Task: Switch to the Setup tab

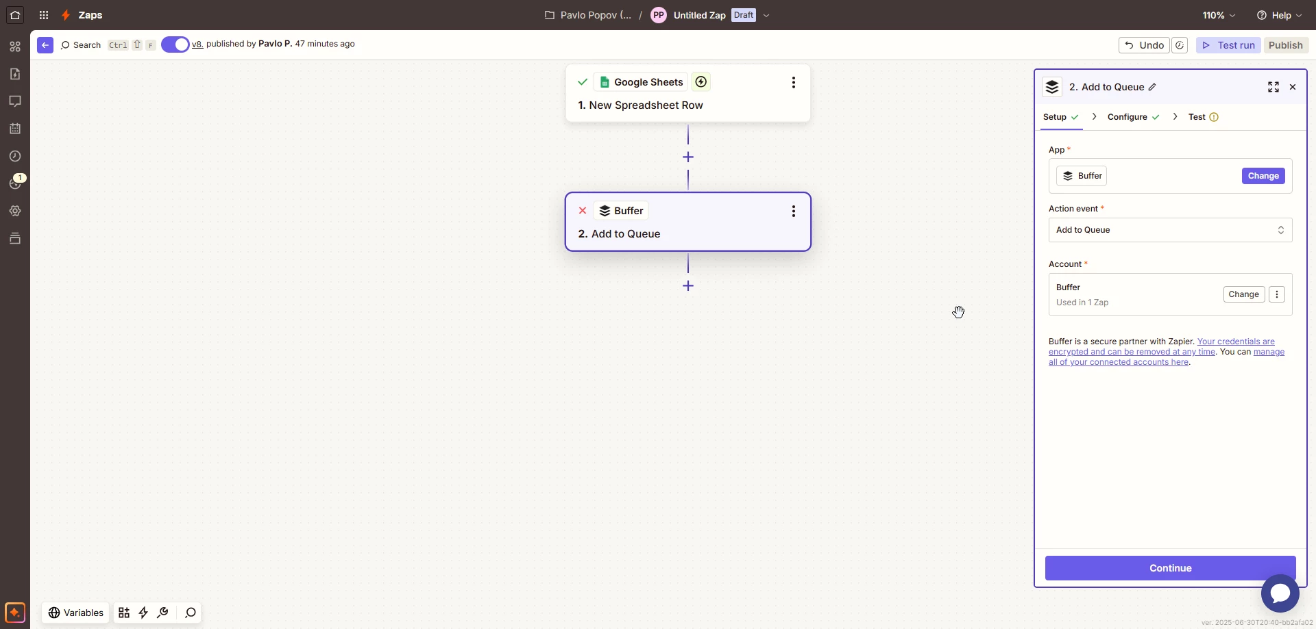Action: click(x=1061, y=117)
